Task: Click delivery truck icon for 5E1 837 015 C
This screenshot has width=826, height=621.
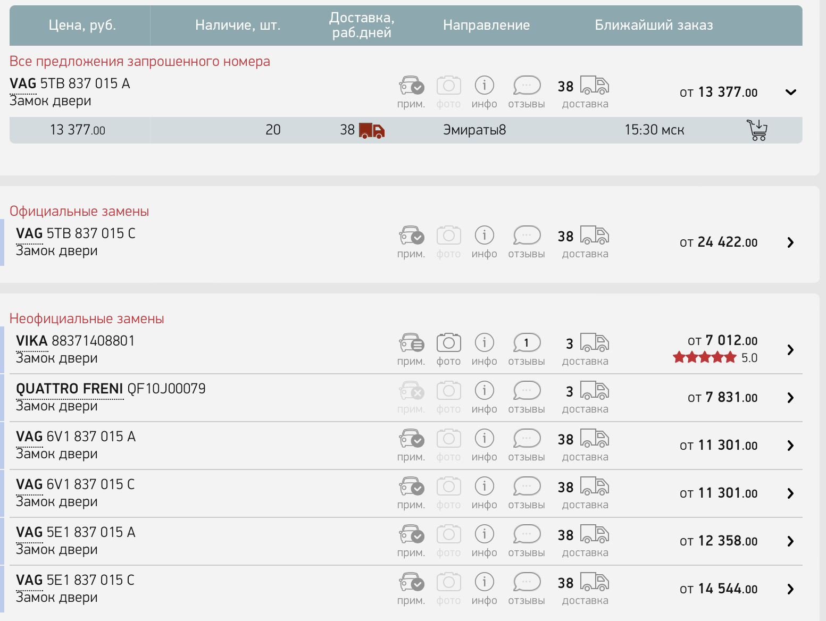Action: [x=594, y=582]
